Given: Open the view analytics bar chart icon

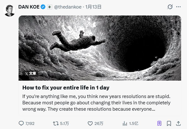Looking at the screenshot, I should tap(125, 123).
